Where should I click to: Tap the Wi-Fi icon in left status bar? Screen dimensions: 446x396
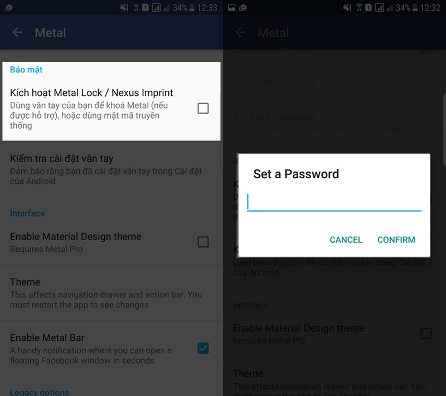point(136,8)
